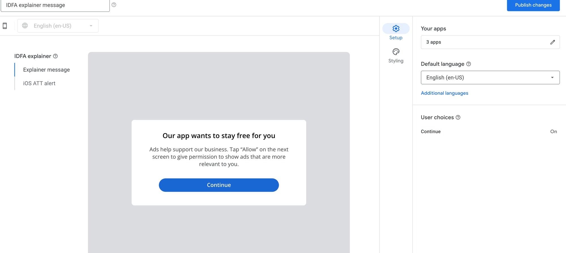Open the Setup gear icon
Screen dimensions: 566x253
[396, 29]
